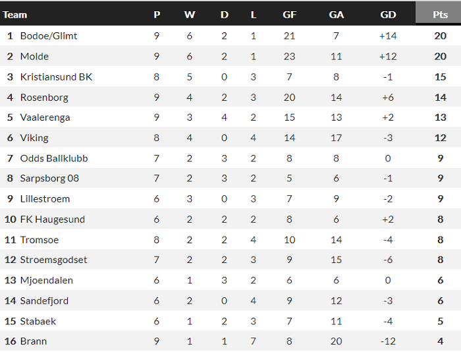Click the P played column header
The height and width of the screenshot is (352, 461).
click(x=157, y=14)
